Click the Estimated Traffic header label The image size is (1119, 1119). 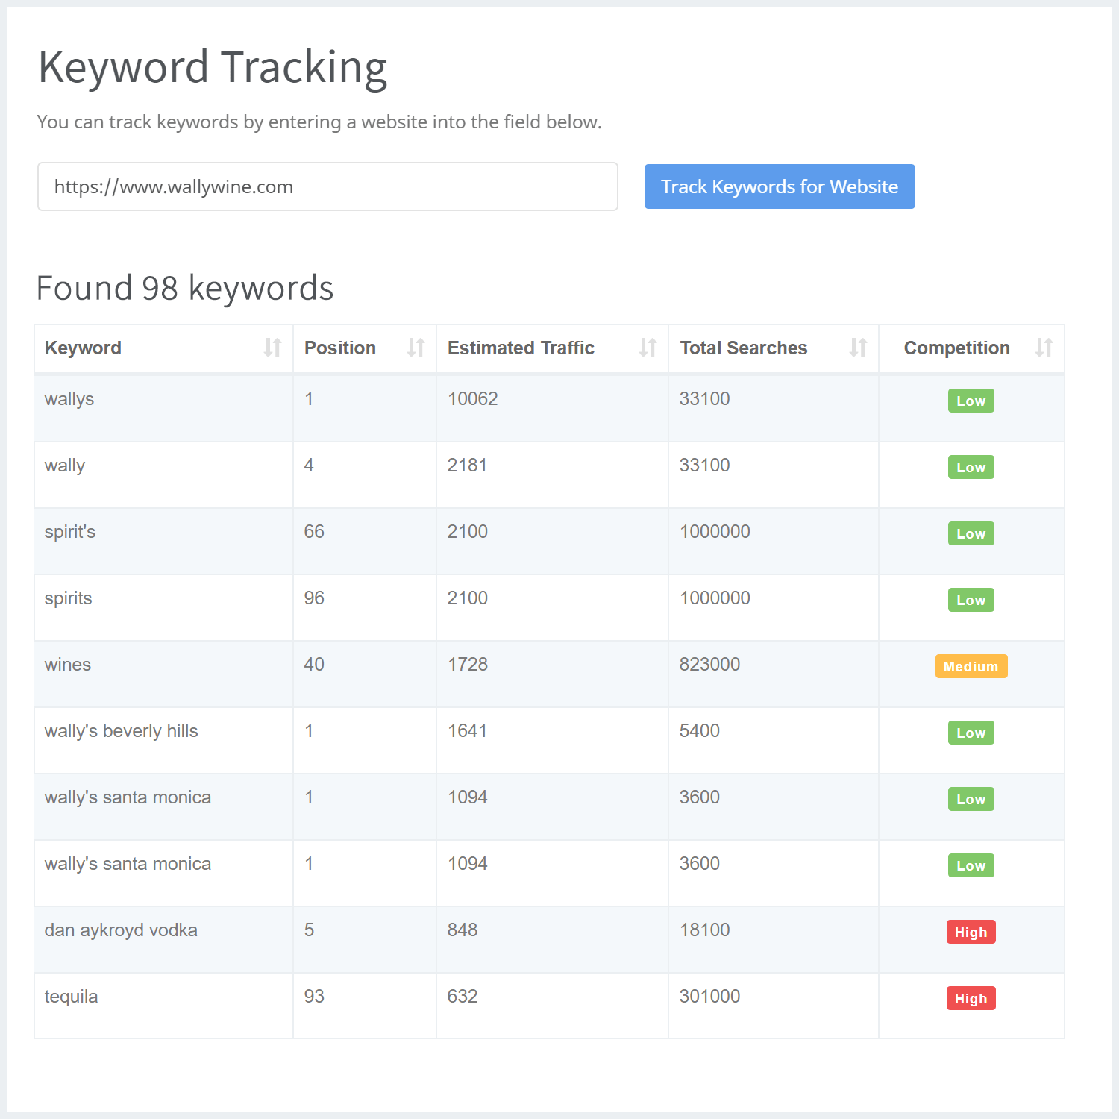coord(521,348)
